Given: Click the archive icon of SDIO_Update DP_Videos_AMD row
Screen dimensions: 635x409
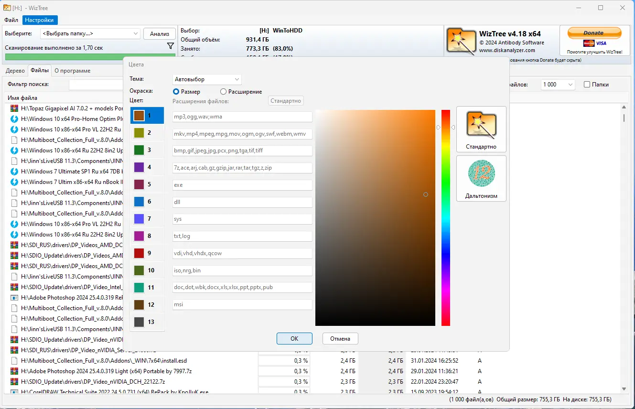Looking at the screenshot, I should 14,256.
